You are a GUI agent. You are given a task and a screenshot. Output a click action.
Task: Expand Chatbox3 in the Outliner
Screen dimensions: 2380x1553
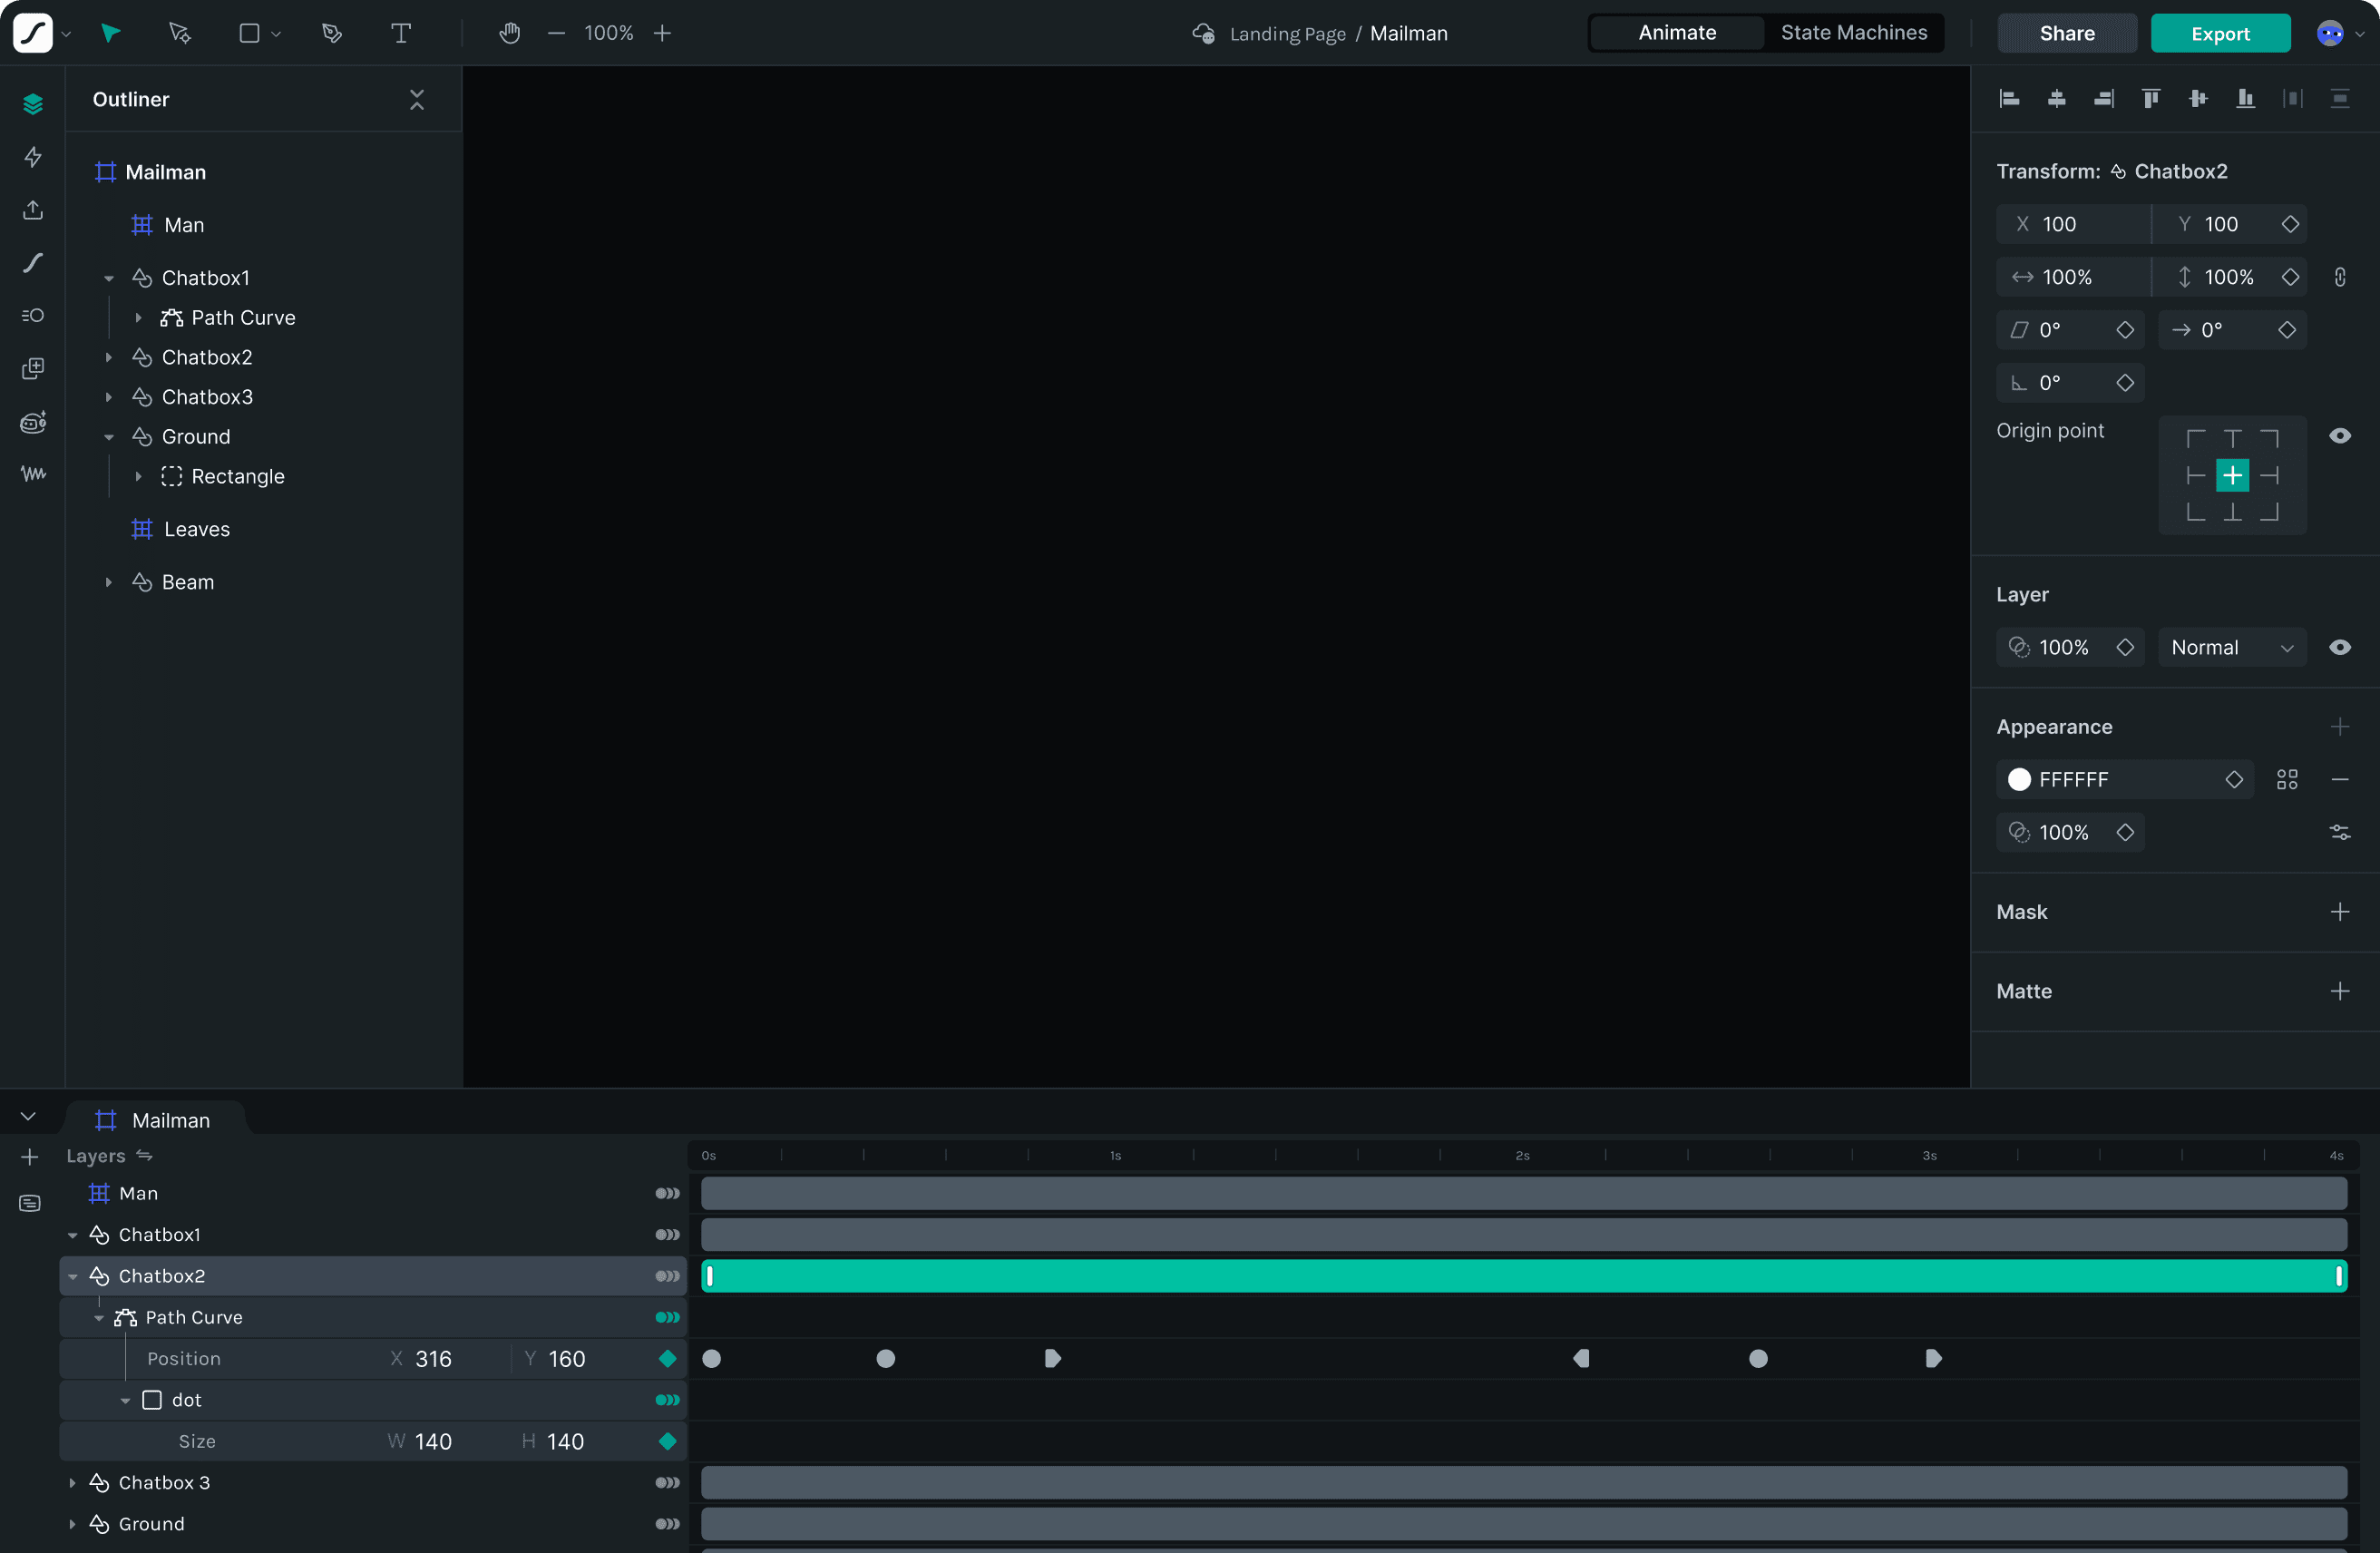[109, 397]
